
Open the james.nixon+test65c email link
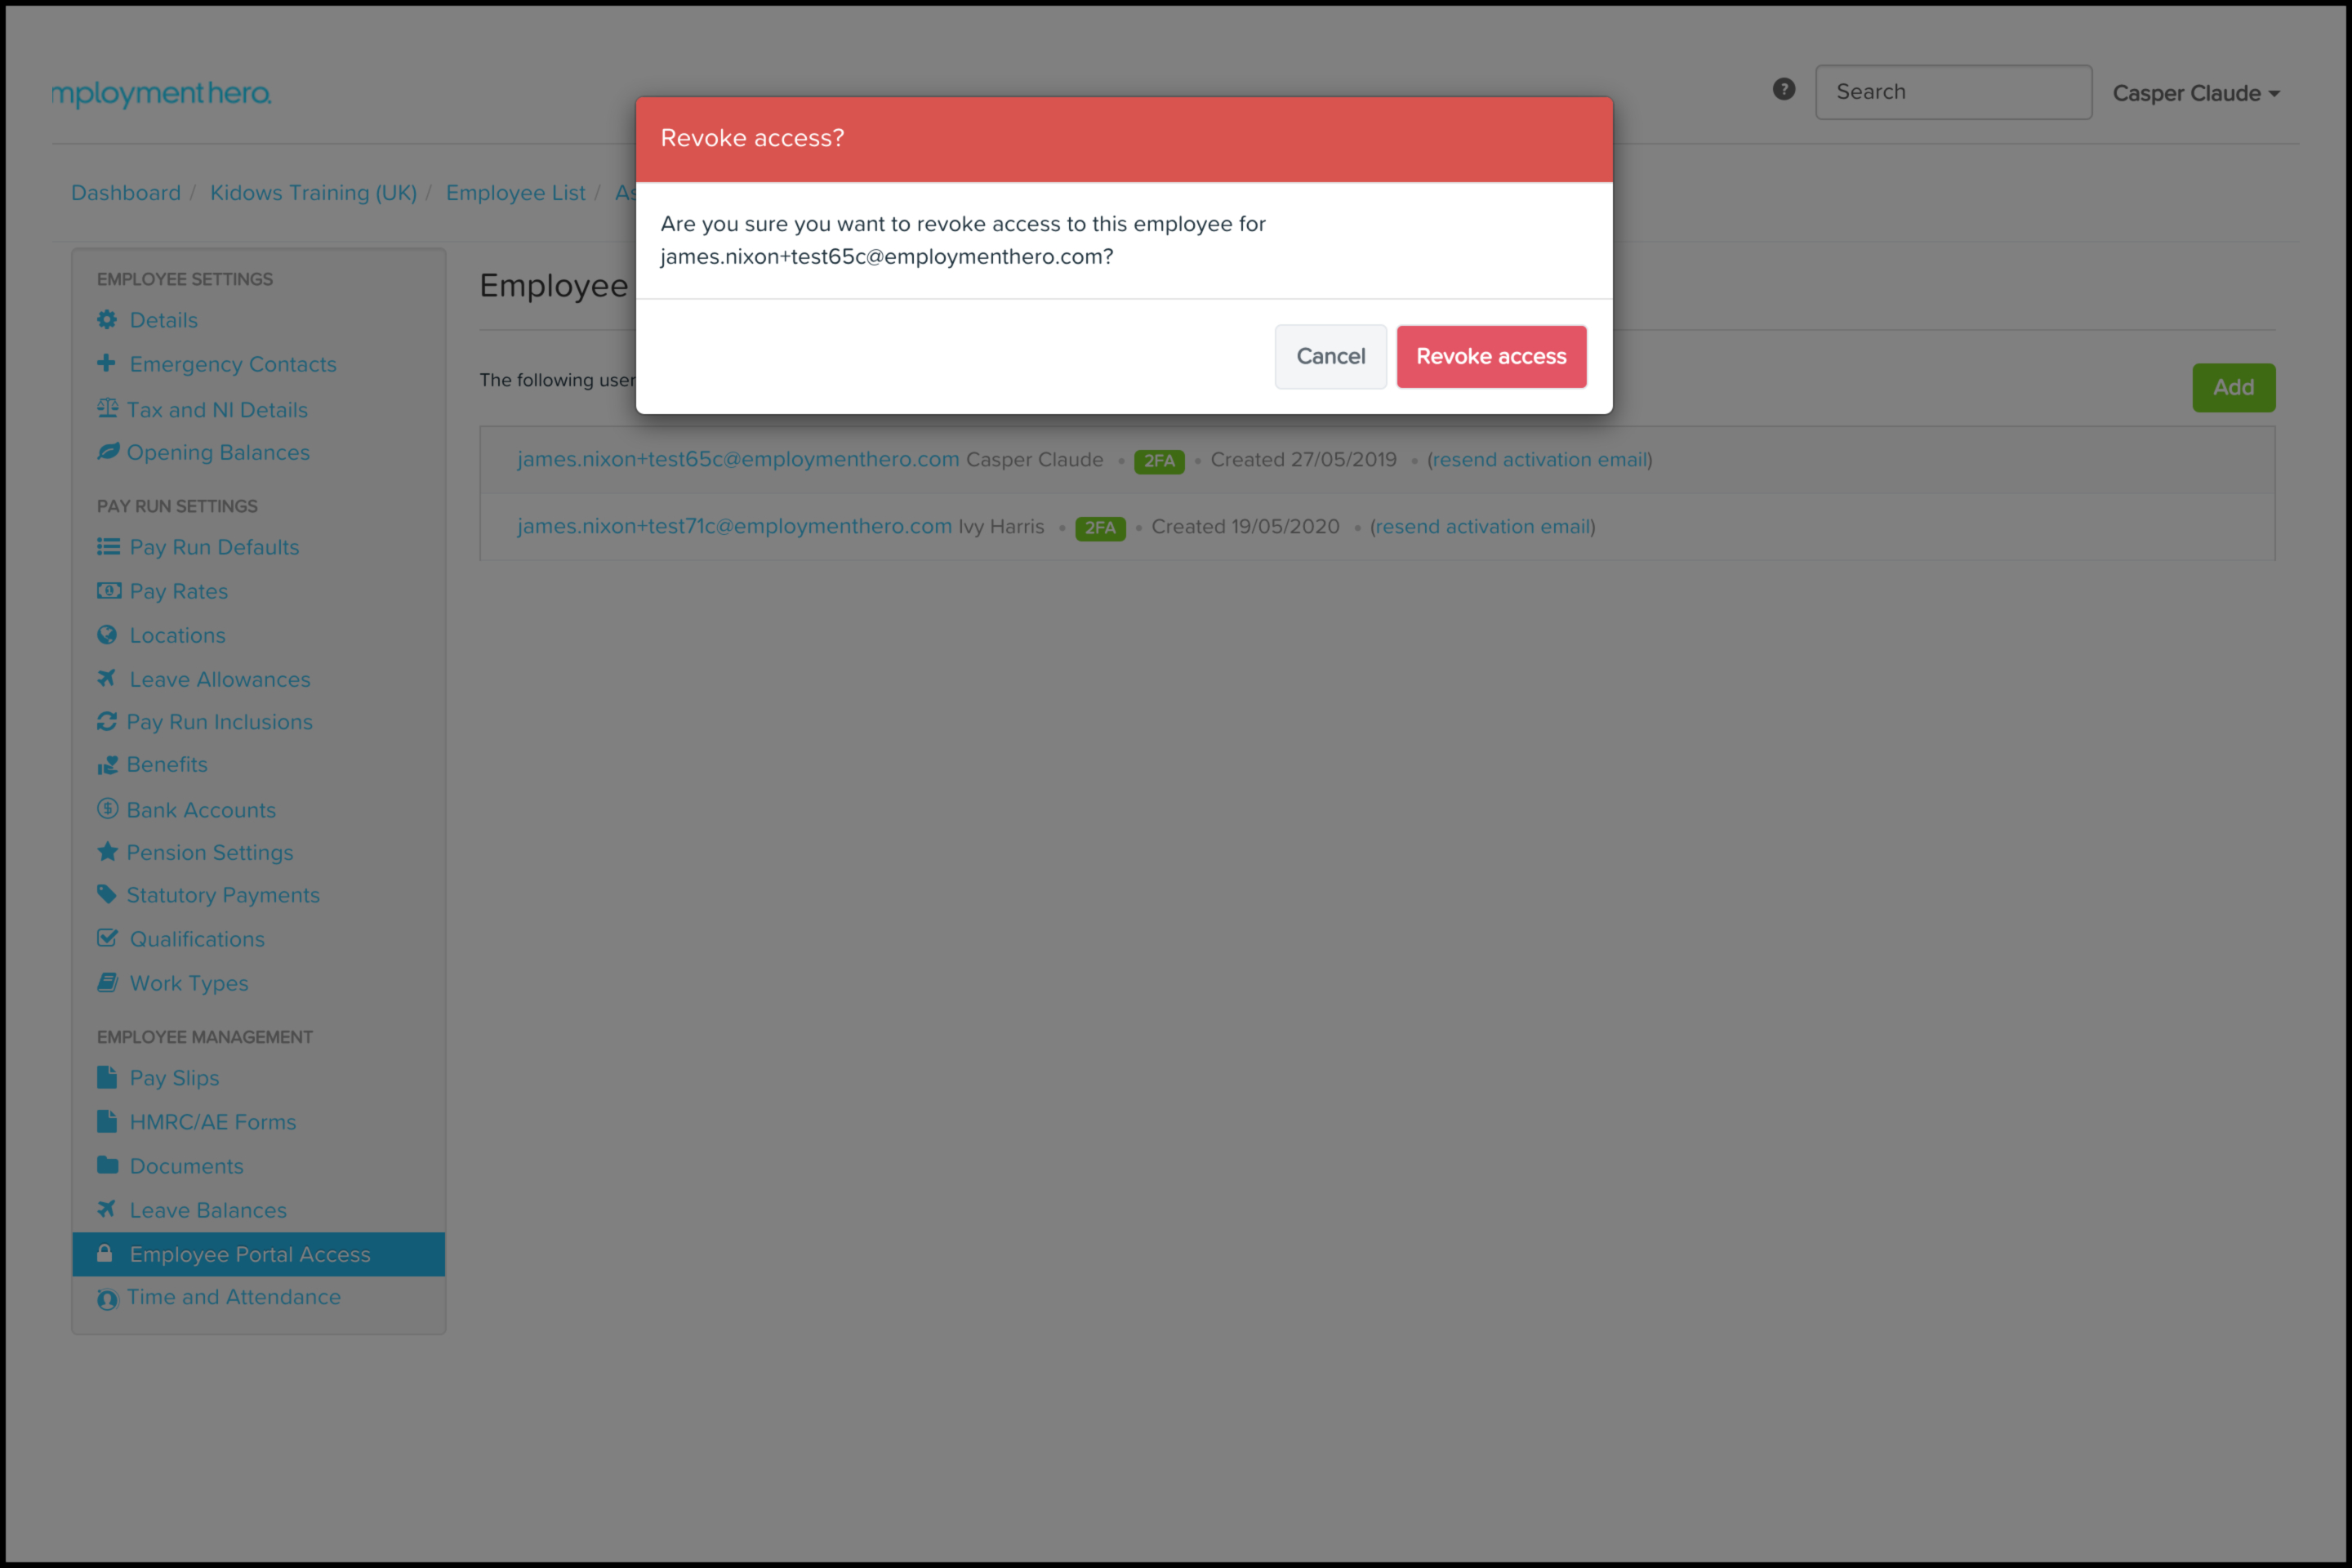click(737, 460)
